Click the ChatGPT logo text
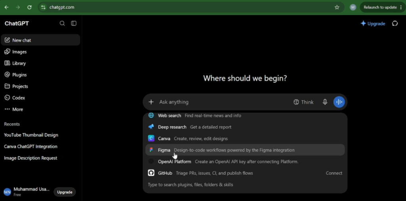 [x=17, y=23]
